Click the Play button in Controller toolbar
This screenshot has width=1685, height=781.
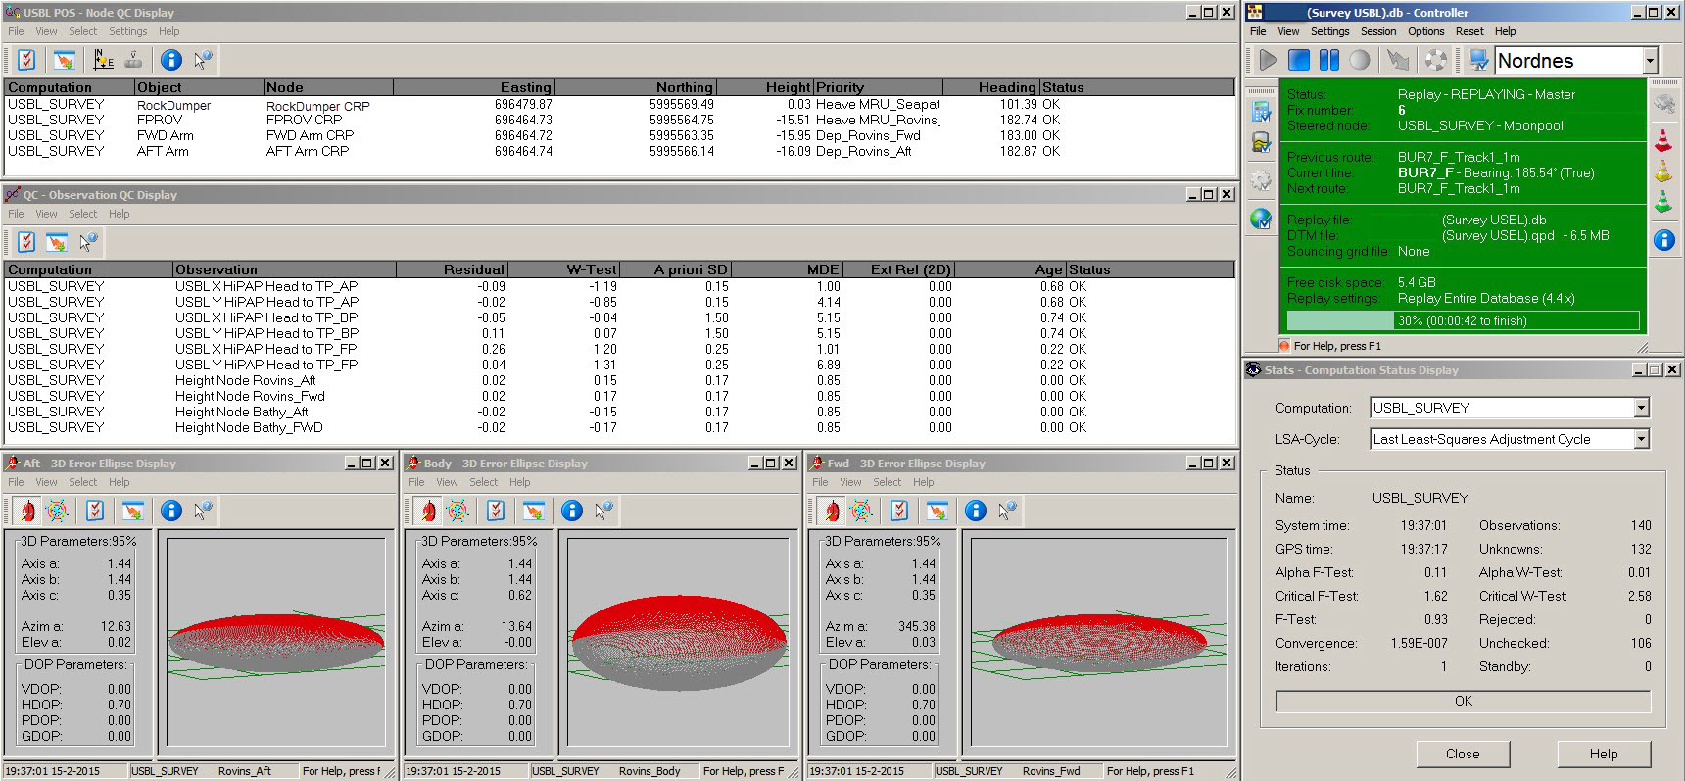coord(1269,61)
